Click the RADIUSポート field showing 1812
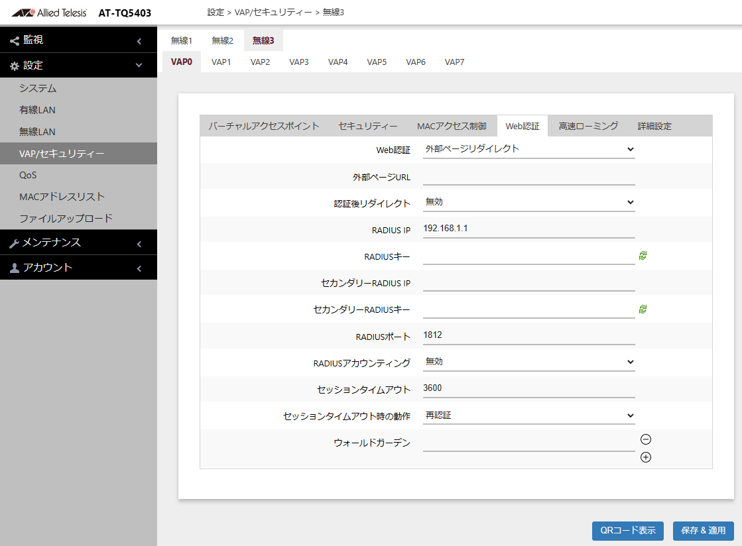742x546 pixels. [x=528, y=336]
